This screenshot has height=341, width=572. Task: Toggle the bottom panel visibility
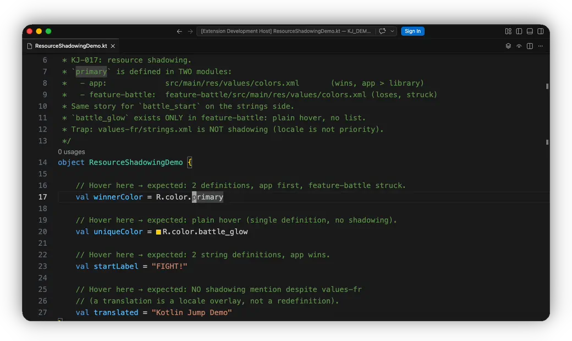click(530, 31)
